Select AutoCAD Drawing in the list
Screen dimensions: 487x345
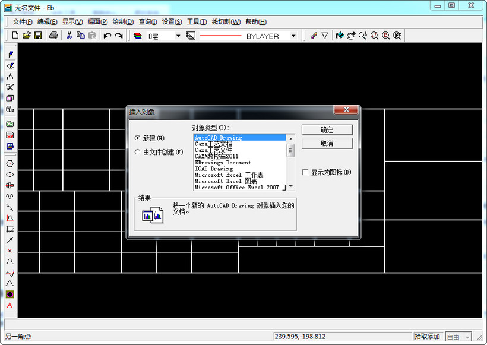[x=240, y=138]
